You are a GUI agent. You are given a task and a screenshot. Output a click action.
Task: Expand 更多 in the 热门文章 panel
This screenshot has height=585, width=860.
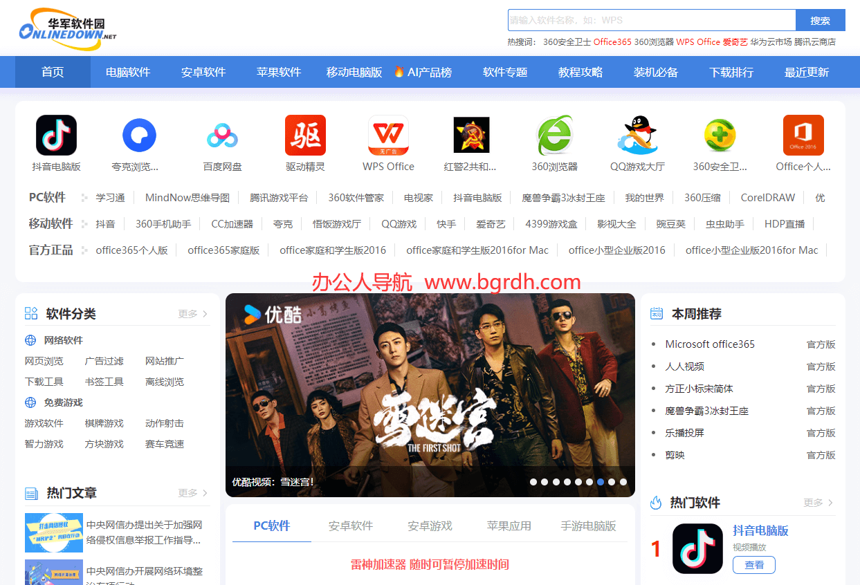[x=193, y=493]
